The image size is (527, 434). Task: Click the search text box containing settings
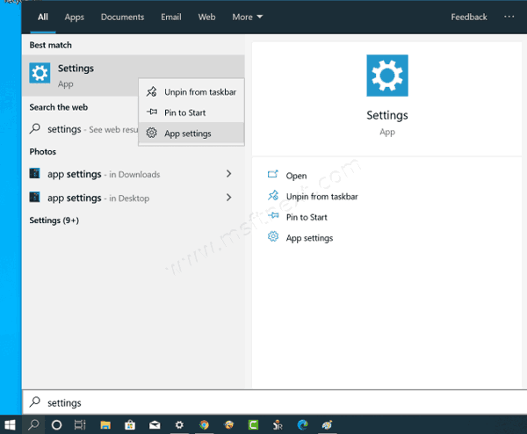[x=274, y=402]
